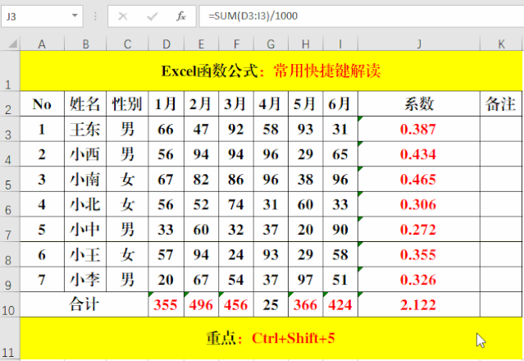Screen dimensions: 524x361
Task: Select column H header
Action: point(305,43)
